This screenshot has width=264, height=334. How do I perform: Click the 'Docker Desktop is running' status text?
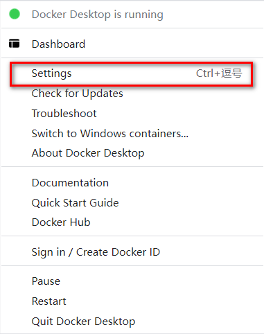pos(98,15)
